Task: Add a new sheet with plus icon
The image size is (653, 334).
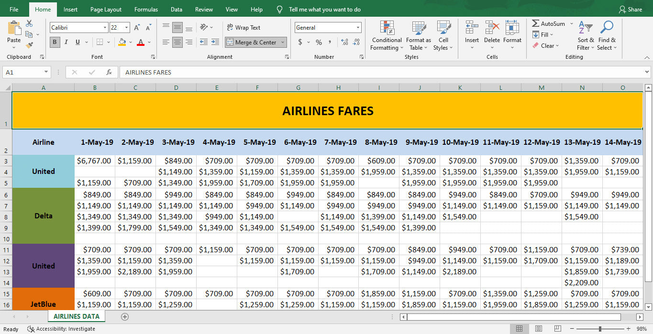Action: click(125, 316)
